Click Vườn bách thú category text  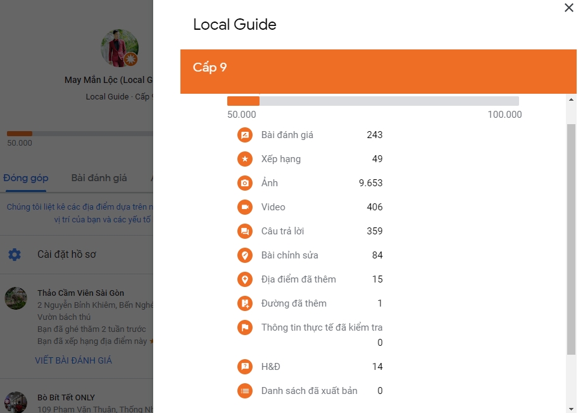pyautogui.click(x=64, y=317)
